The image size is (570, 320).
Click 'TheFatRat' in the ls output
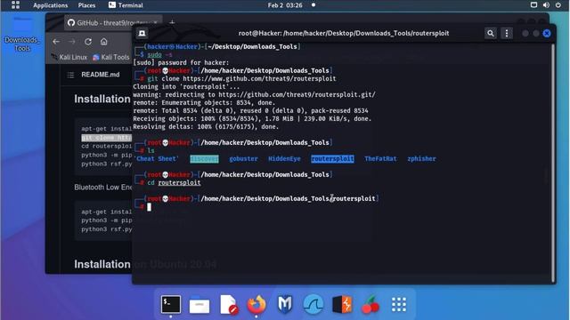click(380, 159)
